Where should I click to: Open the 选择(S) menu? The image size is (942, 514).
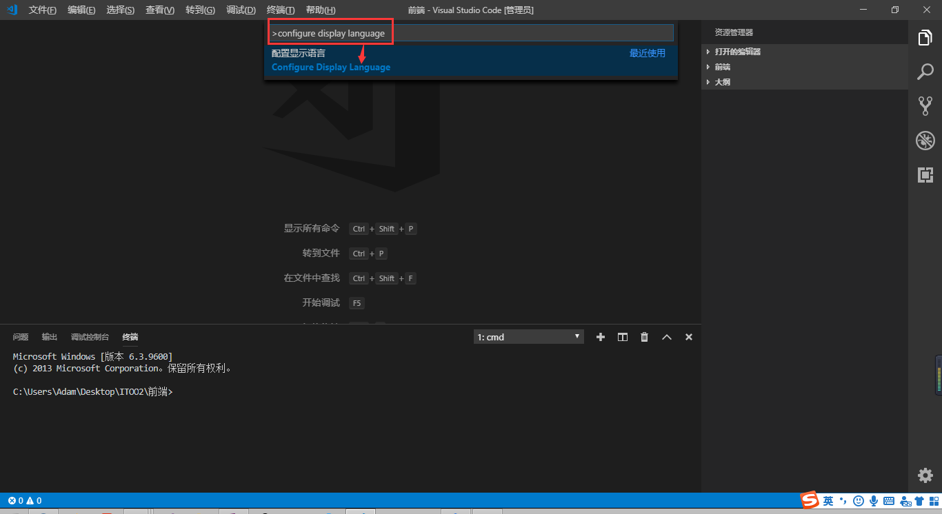click(121, 10)
